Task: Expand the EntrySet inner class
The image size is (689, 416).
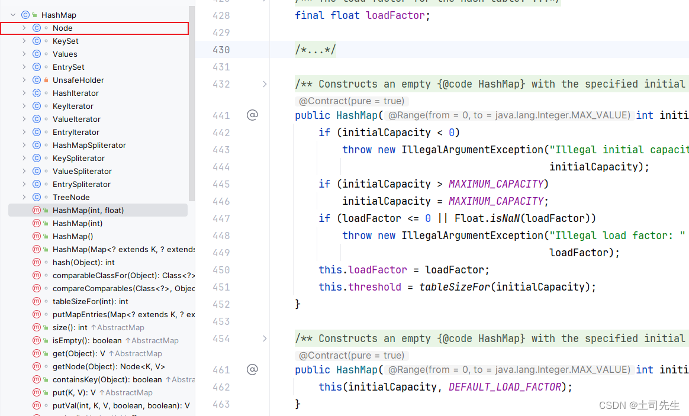Action: point(24,67)
